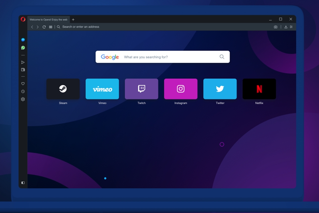Select the Welcome to Opera tab

(48, 19)
